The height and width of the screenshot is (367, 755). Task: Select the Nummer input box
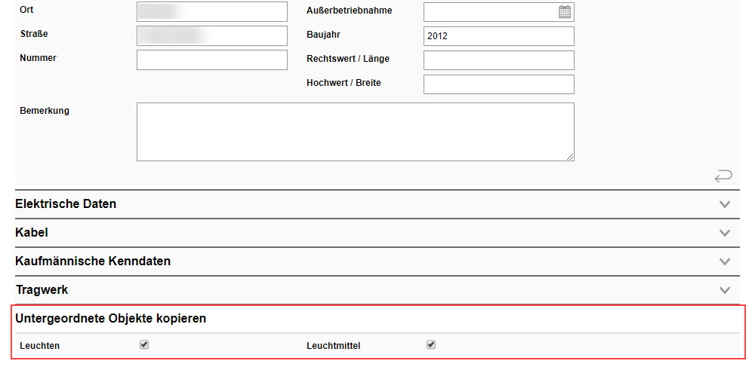[212, 60]
